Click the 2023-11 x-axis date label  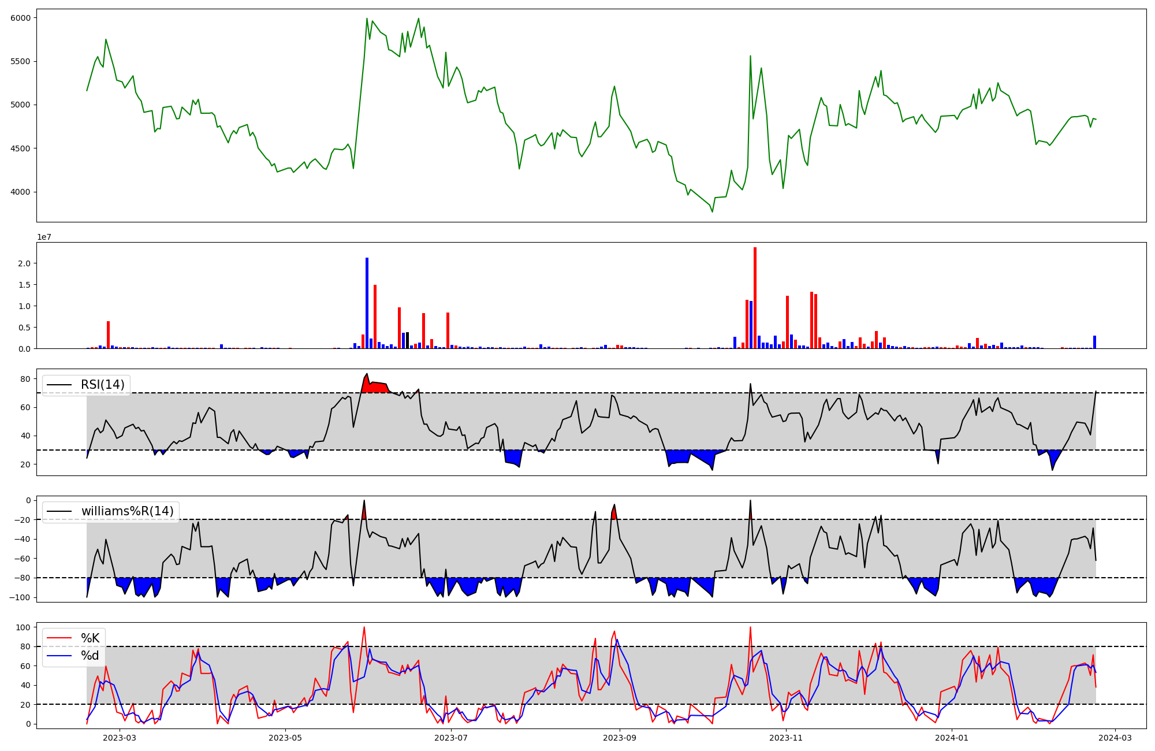(x=786, y=738)
